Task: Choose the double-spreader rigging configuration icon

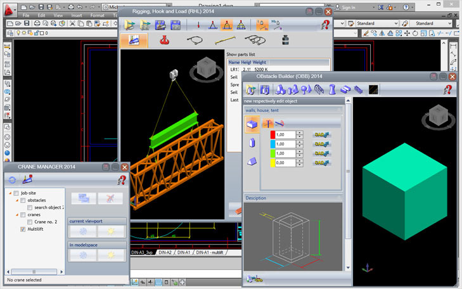Action: [241, 25]
